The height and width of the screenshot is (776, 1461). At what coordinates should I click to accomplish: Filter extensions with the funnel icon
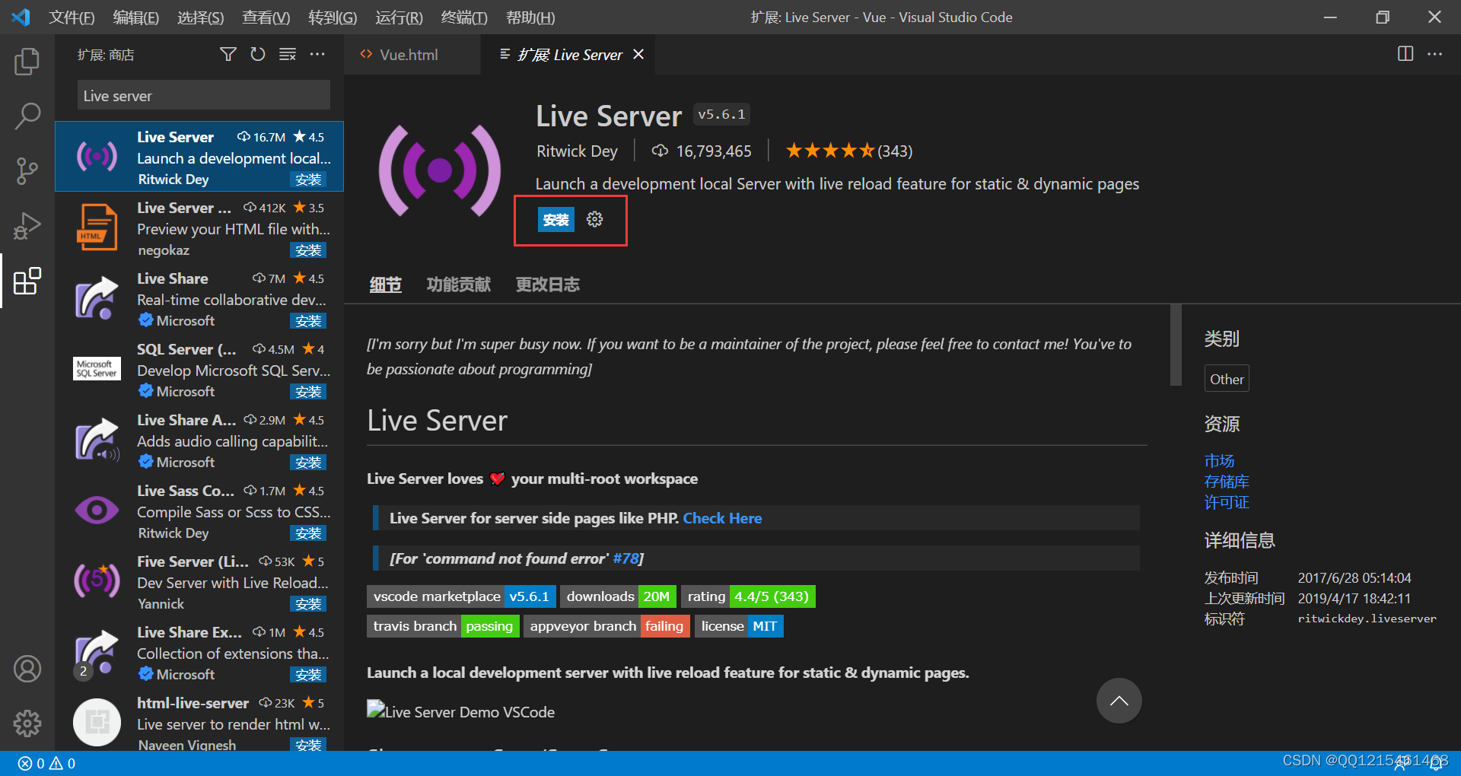228,54
